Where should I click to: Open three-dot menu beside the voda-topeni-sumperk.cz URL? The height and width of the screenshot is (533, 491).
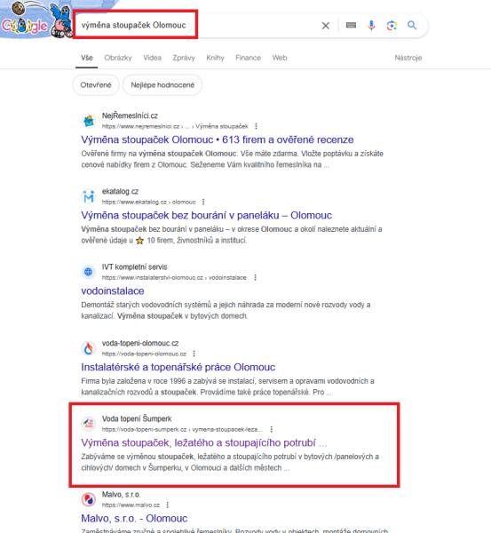[271, 429]
